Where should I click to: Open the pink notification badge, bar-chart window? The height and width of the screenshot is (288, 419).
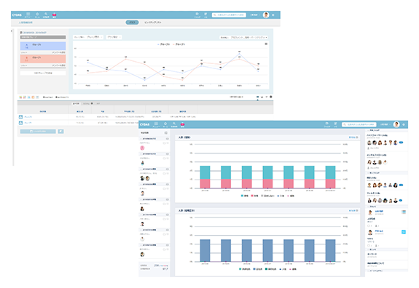click(182, 124)
